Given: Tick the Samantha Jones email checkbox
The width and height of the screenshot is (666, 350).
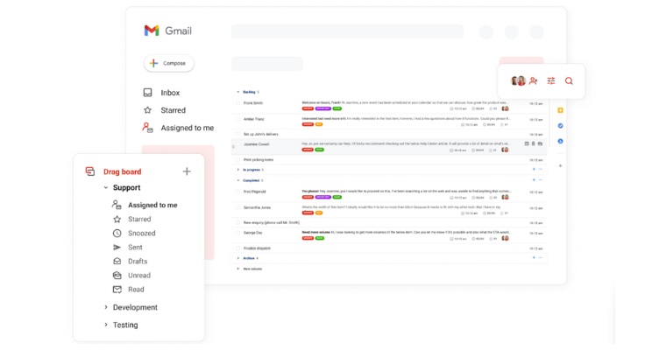Looking at the screenshot, I should point(237,208).
